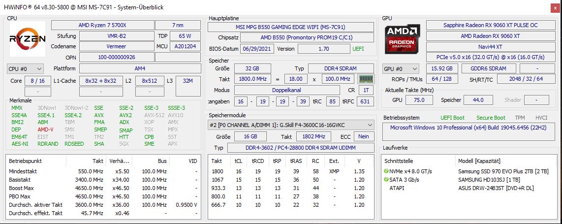Click the GDDR6 SDRAM field
This screenshot has height=224, width=562.
[x=489, y=69]
